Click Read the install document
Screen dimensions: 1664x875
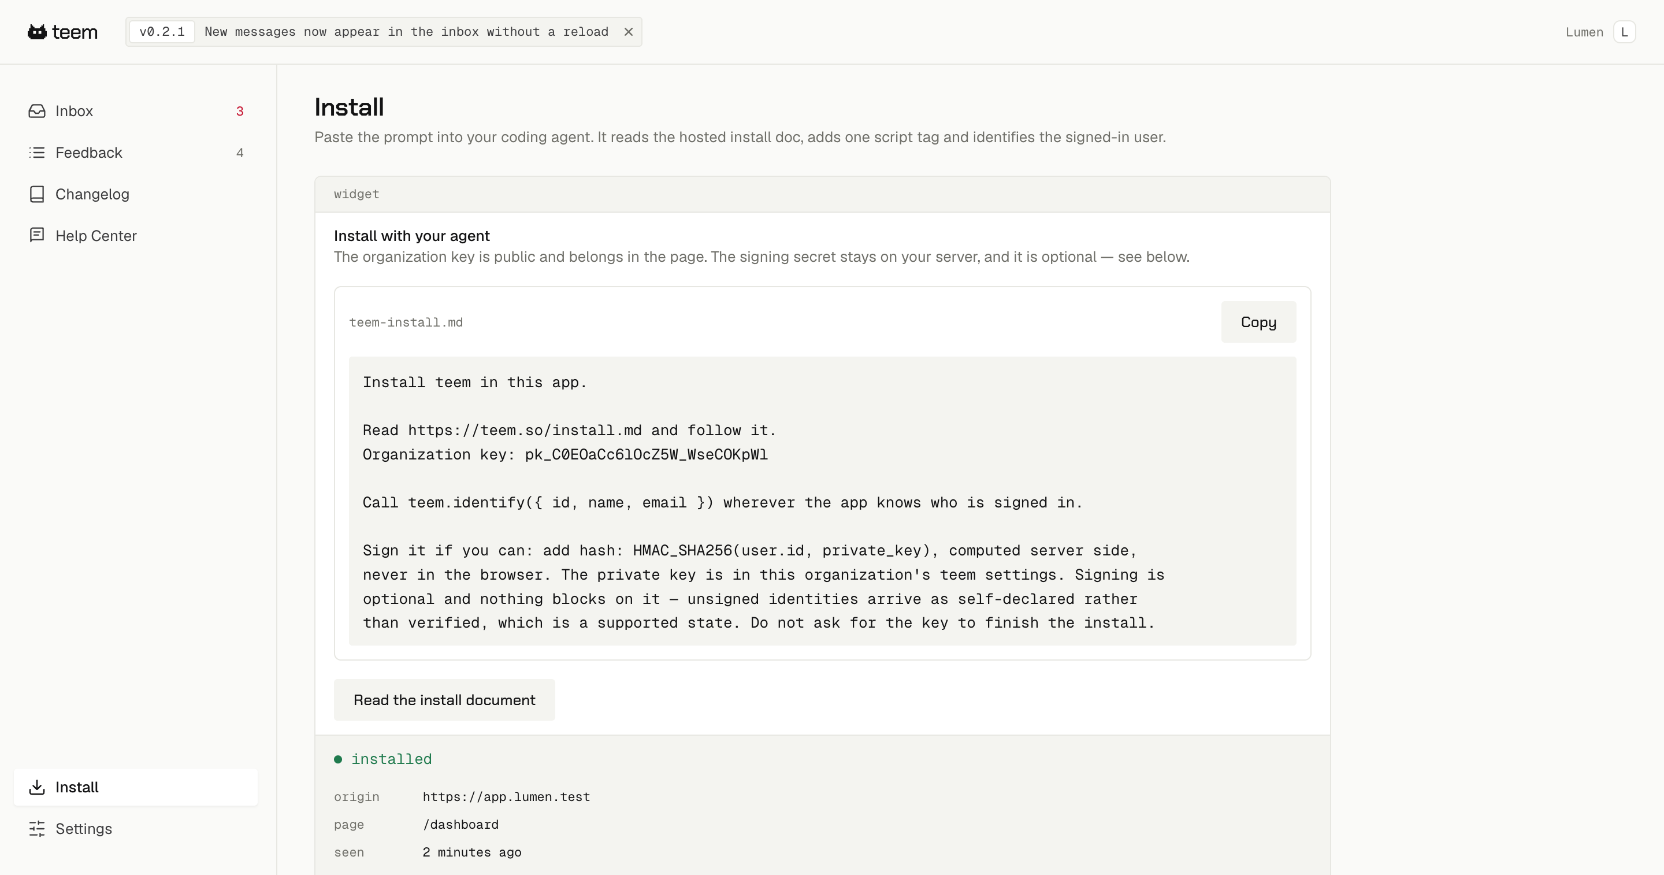click(x=444, y=700)
